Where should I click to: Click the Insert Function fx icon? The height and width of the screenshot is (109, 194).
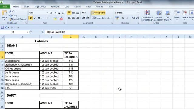pyautogui.click(x=42, y=32)
